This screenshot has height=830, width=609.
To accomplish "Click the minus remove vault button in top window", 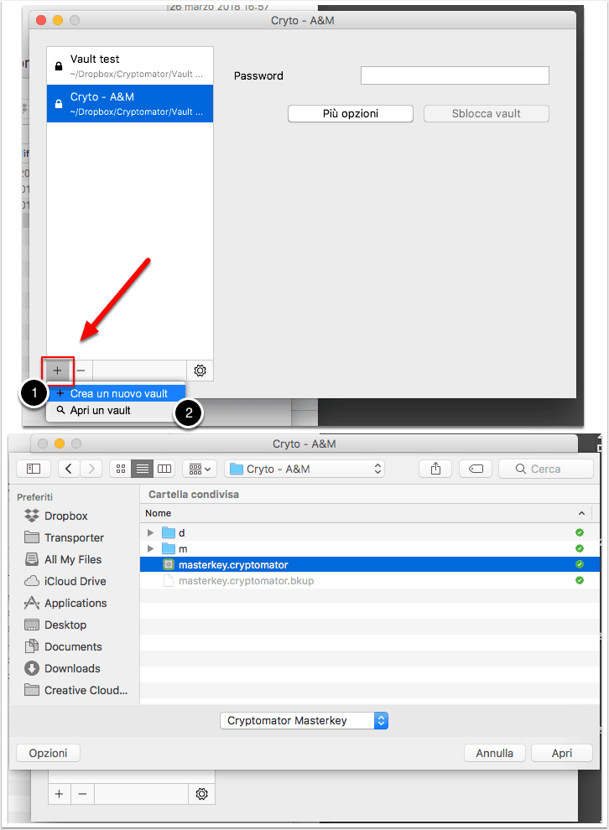I will click(x=81, y=371).
